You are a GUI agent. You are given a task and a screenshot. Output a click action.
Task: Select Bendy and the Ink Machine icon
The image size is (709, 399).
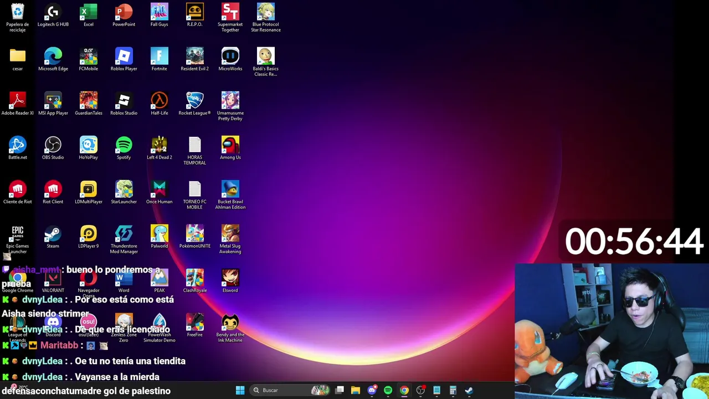(230, 328)
